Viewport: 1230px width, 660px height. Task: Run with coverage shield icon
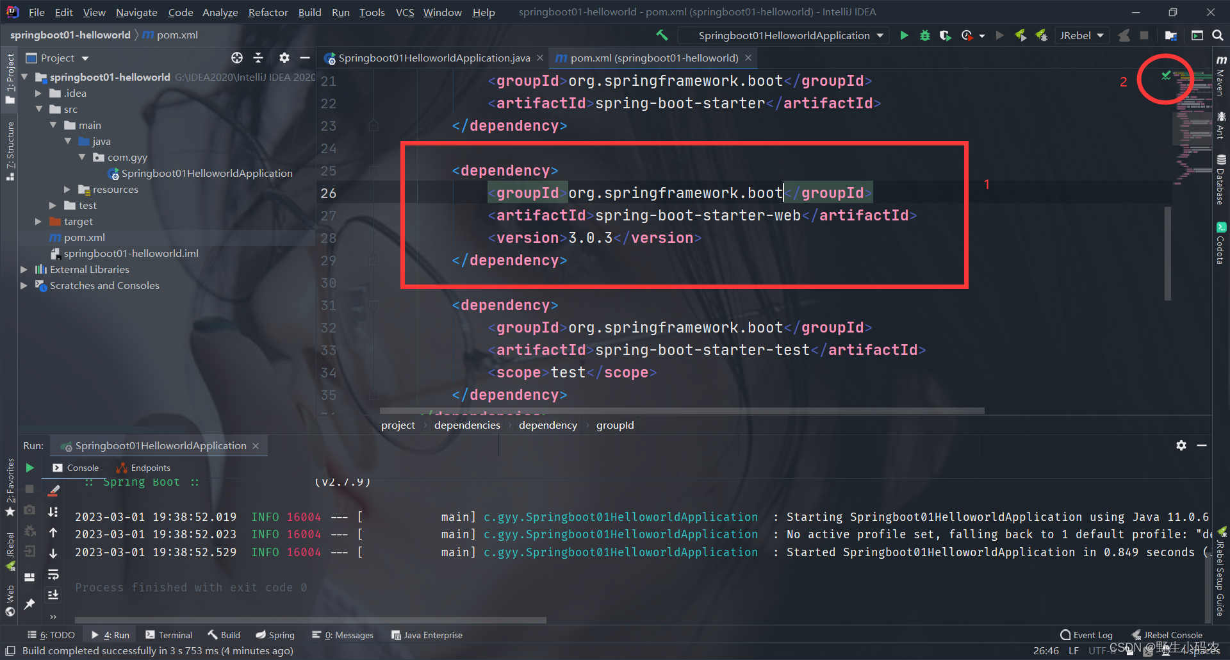point(945,35)
